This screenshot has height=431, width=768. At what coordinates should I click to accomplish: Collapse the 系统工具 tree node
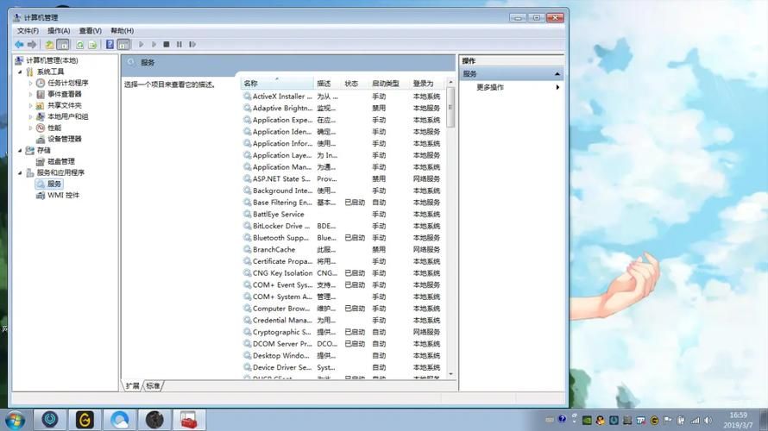click(x=20, y=72)
